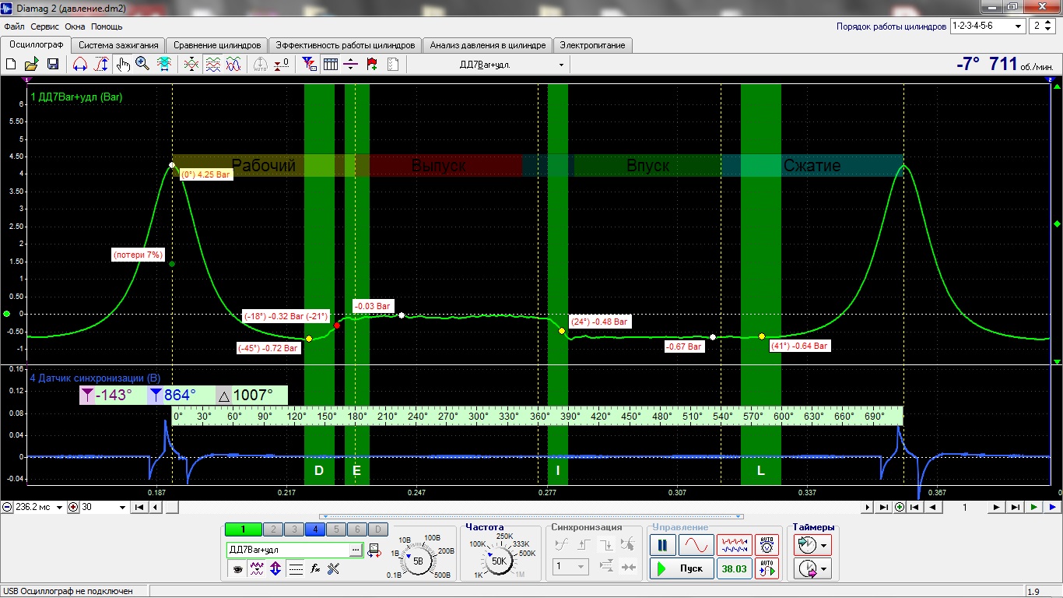Click the Пуск start button
Viewport: 1063px width, 598px height.
681,568
